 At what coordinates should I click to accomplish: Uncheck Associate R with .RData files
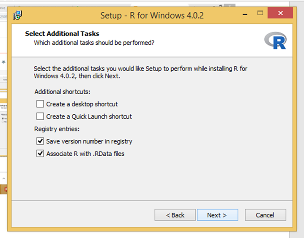point(40,154)
